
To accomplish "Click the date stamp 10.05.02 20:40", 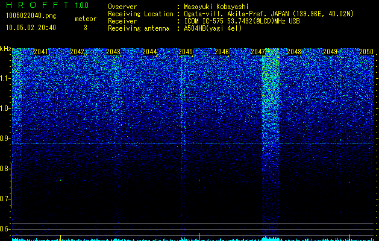I will tap(31, 28).
